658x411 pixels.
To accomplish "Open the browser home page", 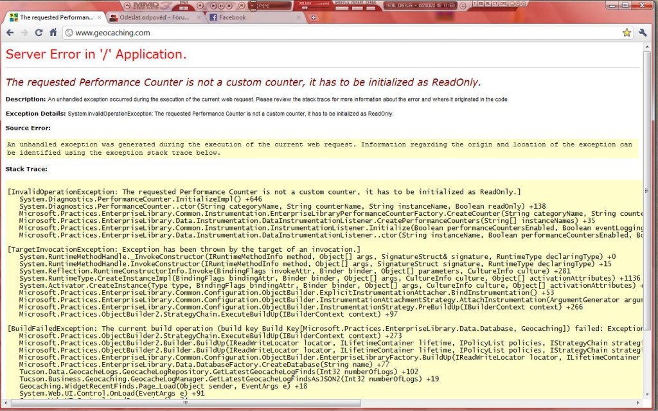I will click(53, 32).
